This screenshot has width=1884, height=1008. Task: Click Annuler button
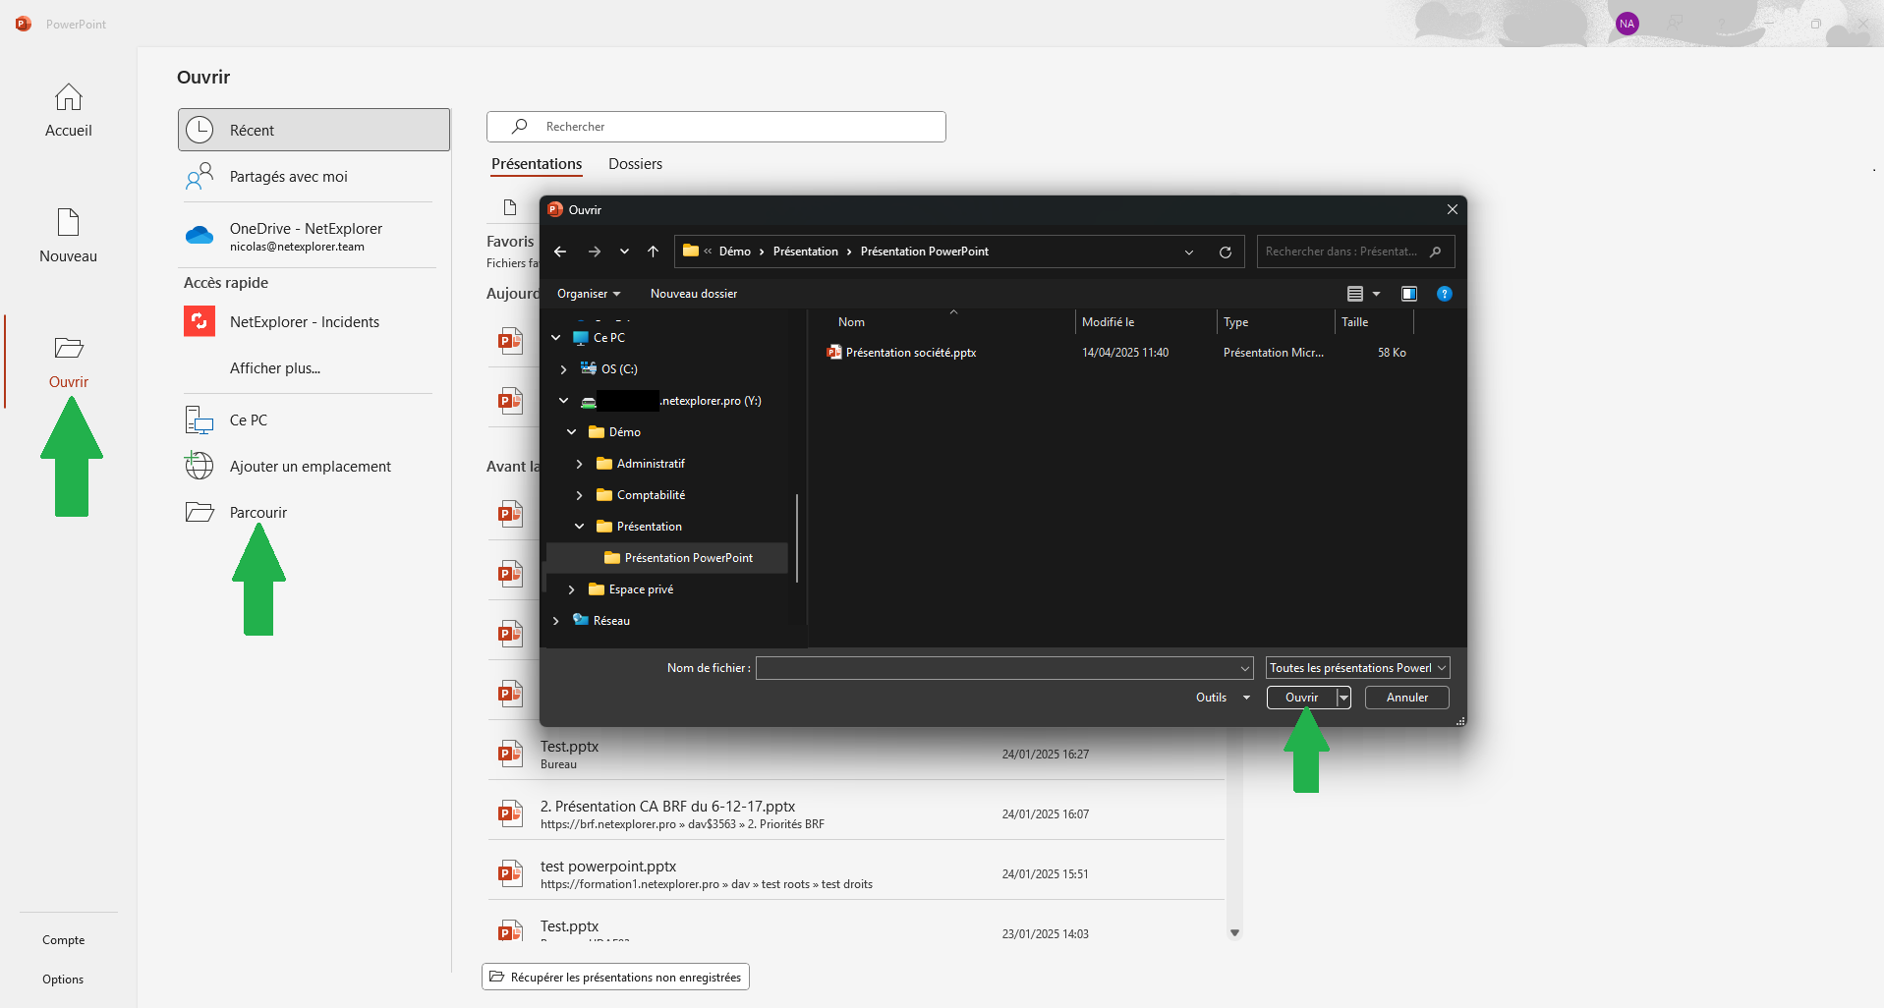pos(1407,698)
